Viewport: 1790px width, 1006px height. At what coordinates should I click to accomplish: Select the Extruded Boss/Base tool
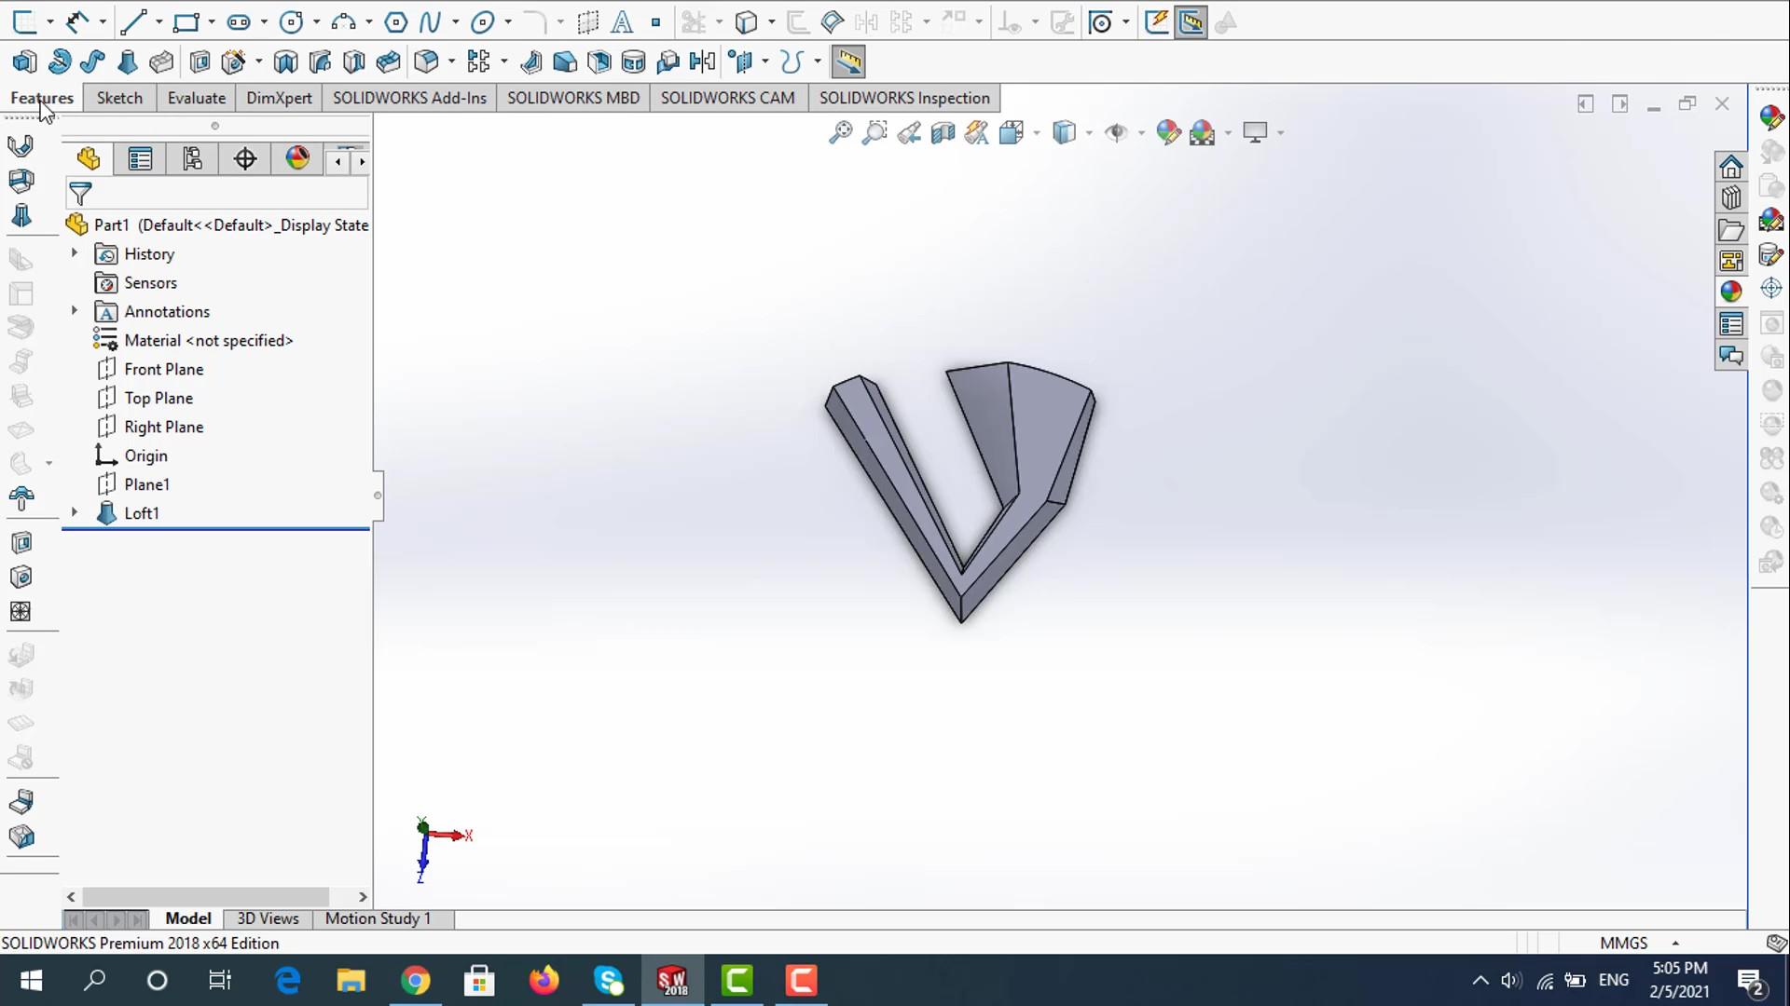[24, 62]
